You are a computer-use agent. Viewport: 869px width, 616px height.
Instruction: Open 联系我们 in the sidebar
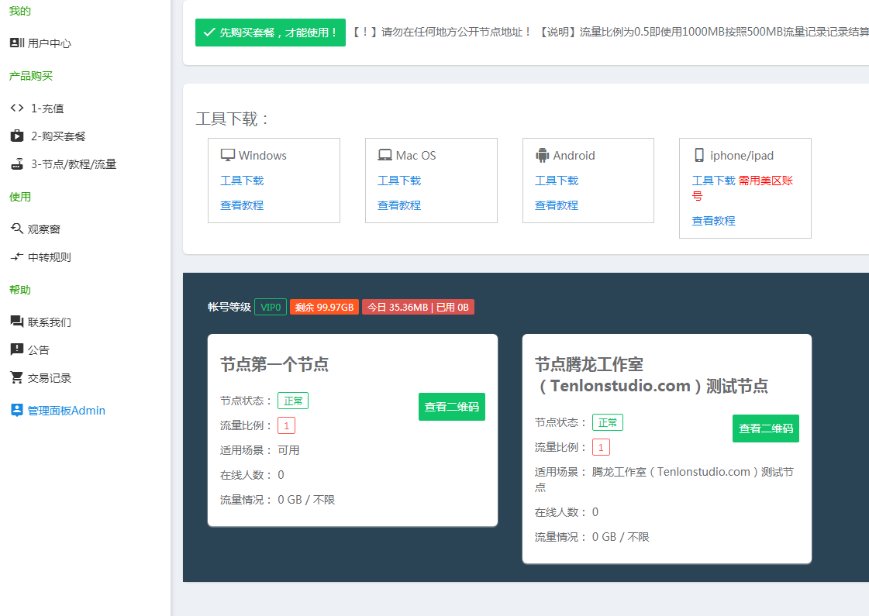point(50,322)
